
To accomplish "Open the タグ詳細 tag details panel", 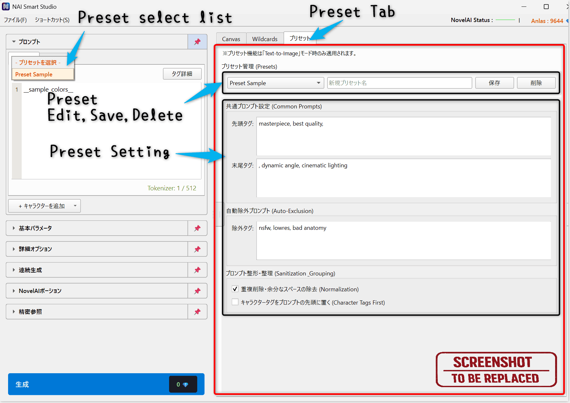I will (182, 73).
